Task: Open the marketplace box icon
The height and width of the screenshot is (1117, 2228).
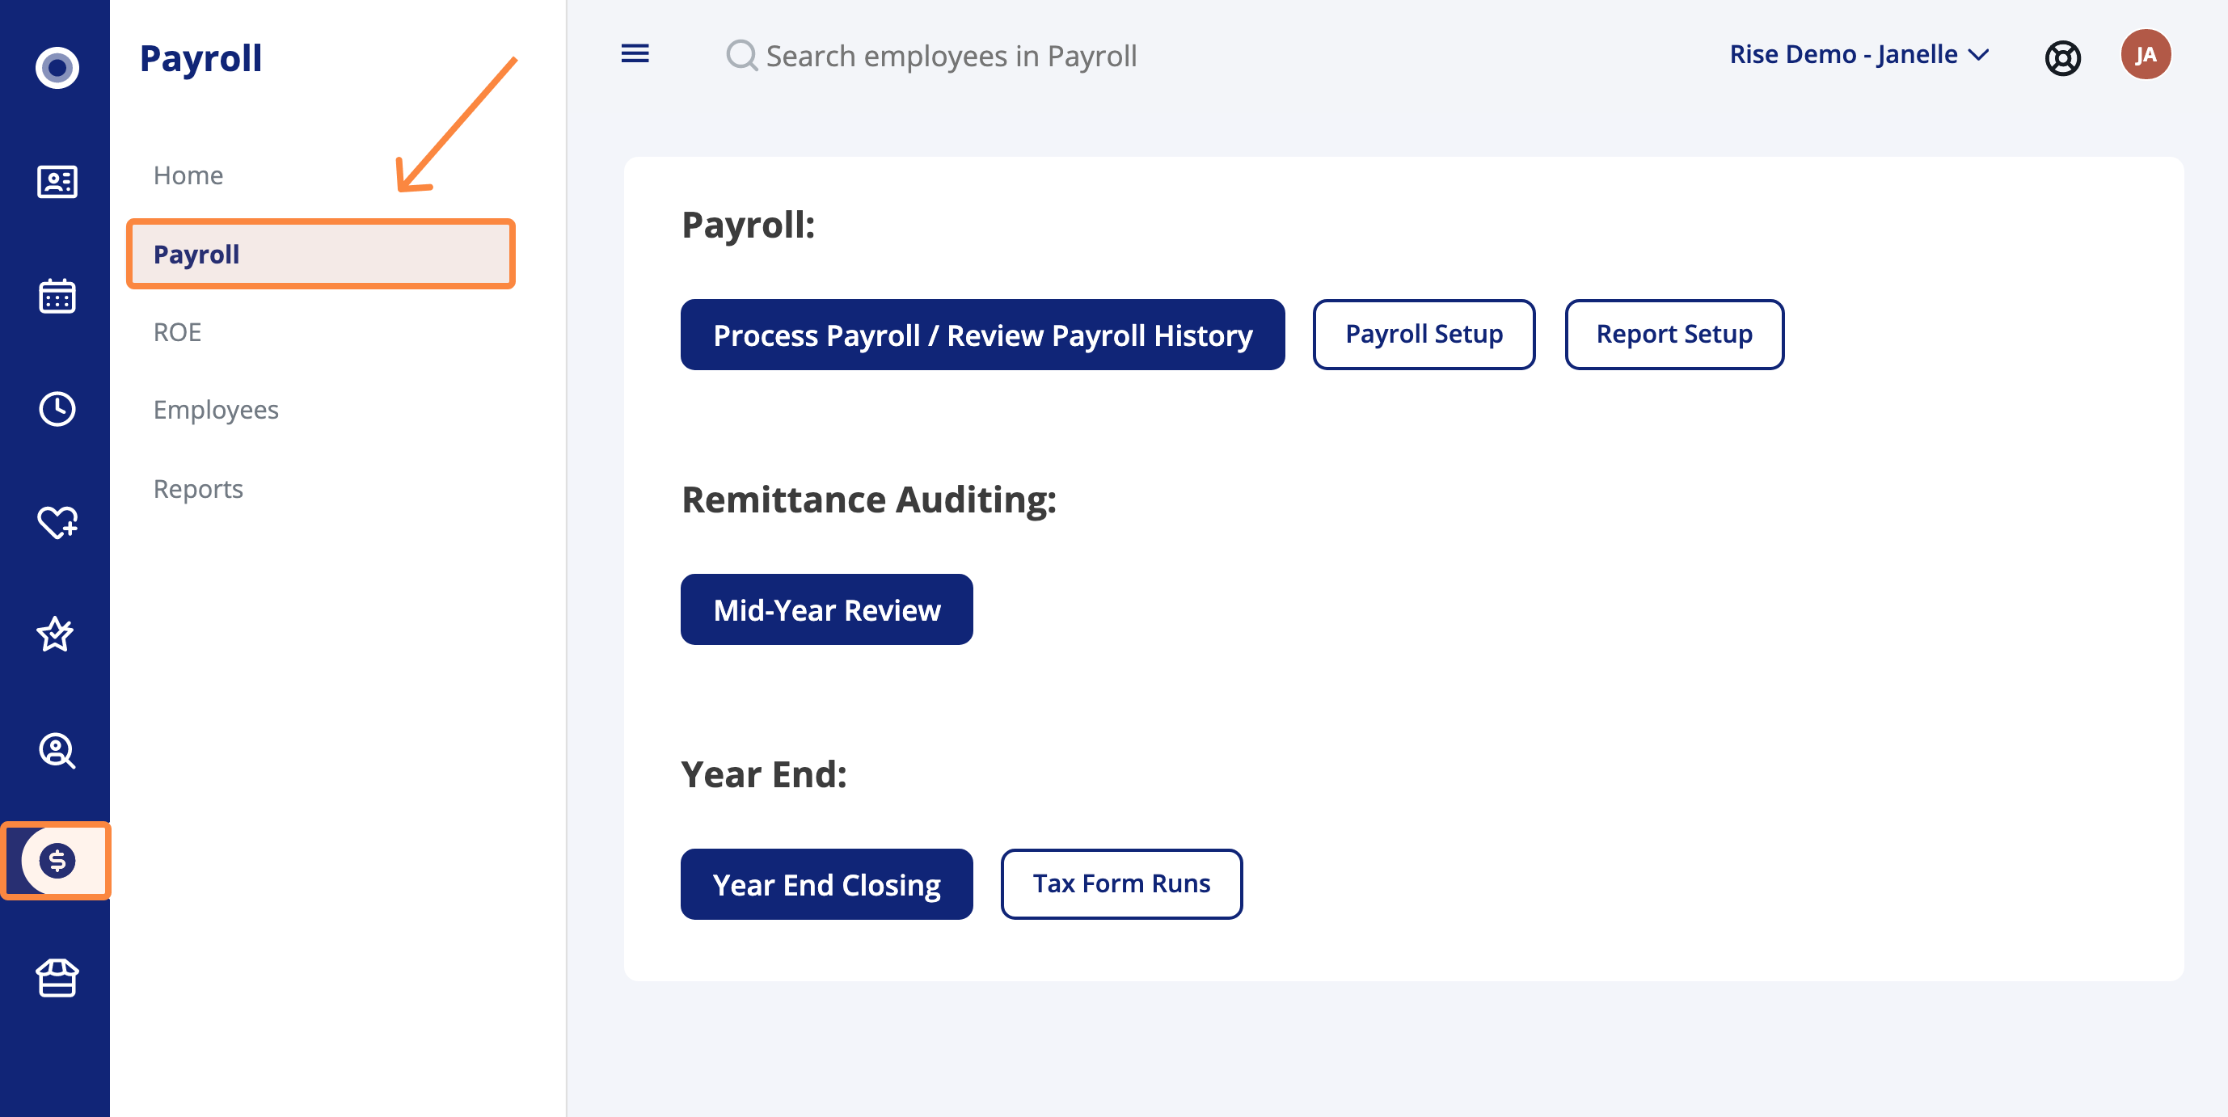Action: pos(57,978)
